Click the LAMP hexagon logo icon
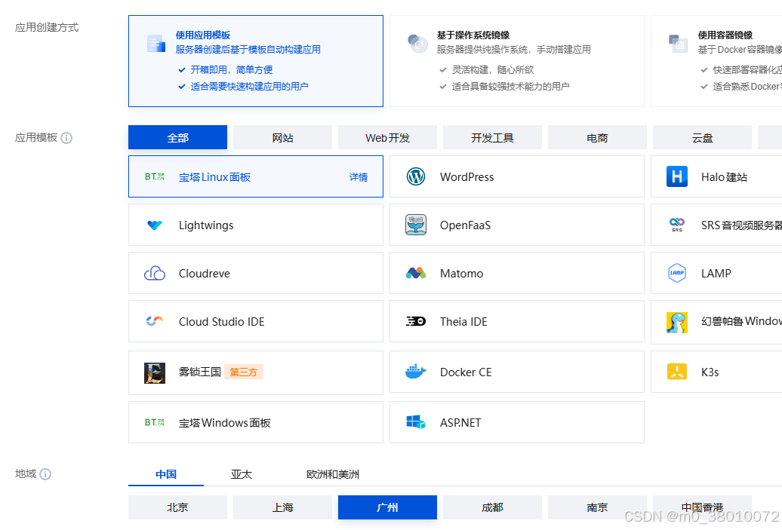The image size is (782, 530). [677, 273]
